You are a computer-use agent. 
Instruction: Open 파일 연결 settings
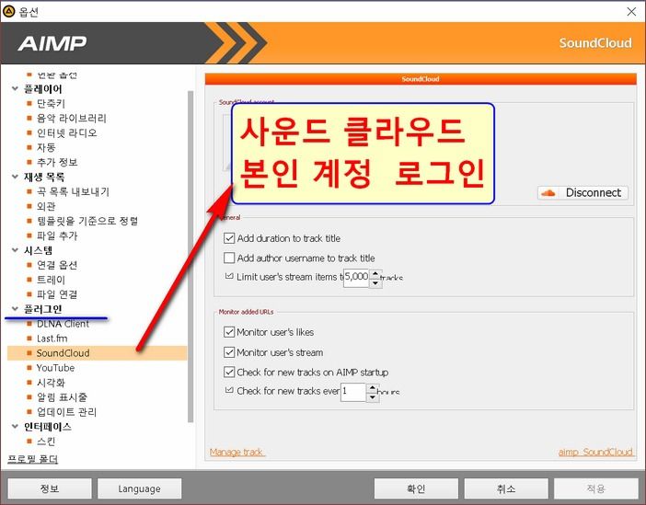pos(57,294)
